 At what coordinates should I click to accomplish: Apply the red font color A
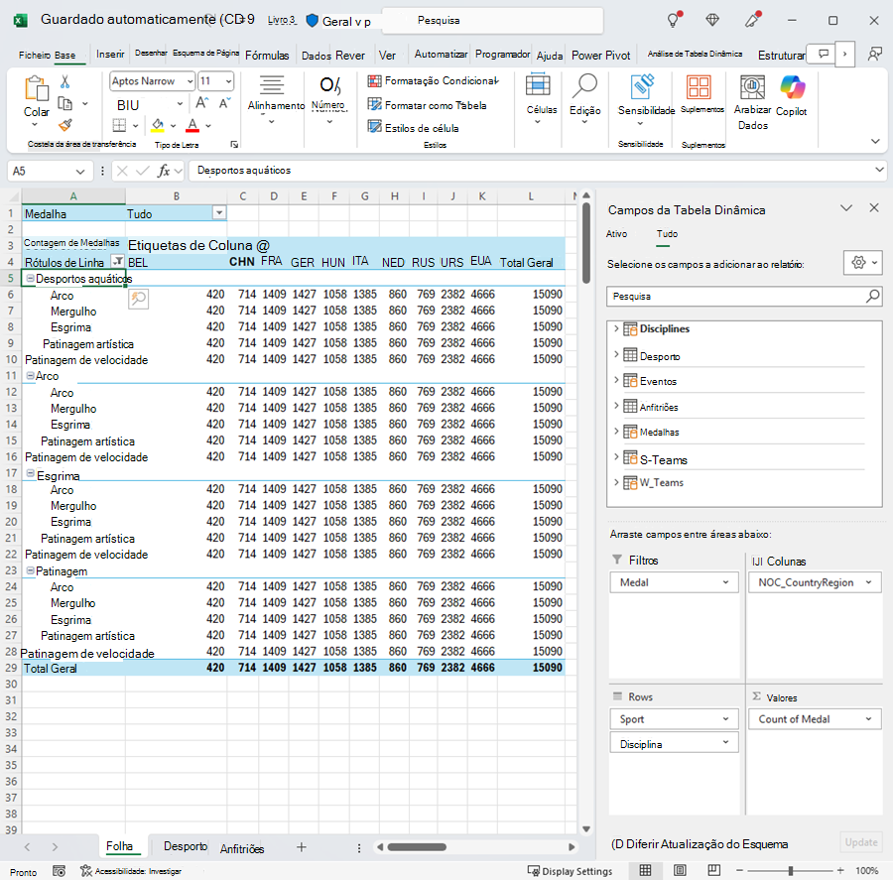192,125
